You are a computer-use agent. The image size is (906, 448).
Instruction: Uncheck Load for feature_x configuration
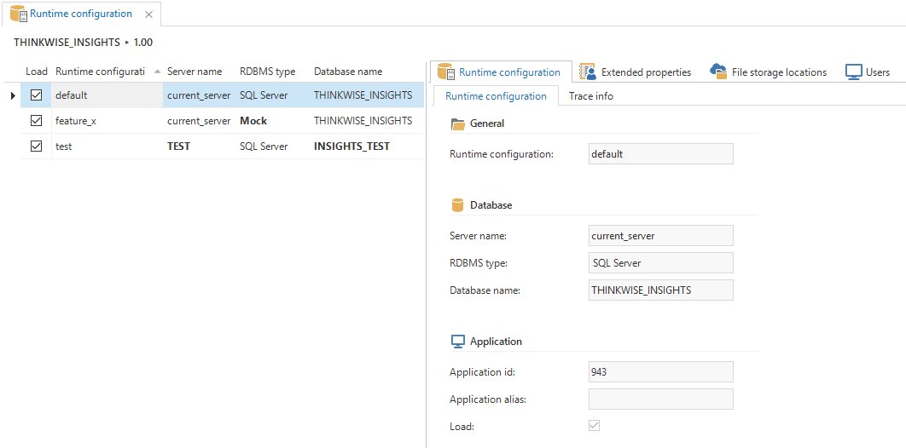pyautogui.click(x=36, y=121)
